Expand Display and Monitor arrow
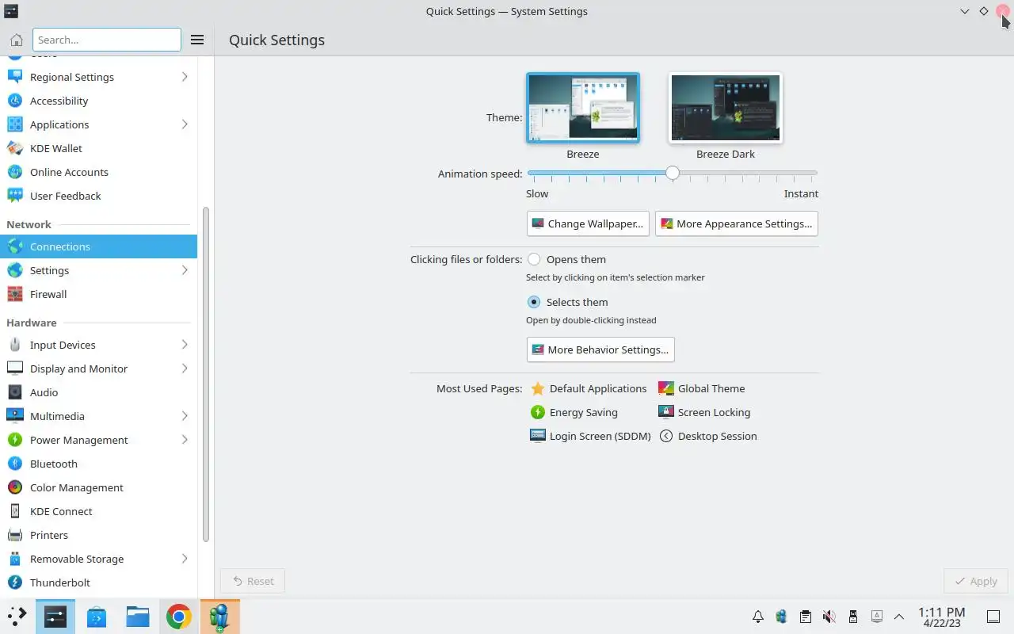Viewport: 1014px width, 634px height. pyautogui.click(x=185, y=369)
